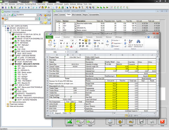
Task: Open the Quotations combo box in EasyView
Action: (x=38, y=15)
